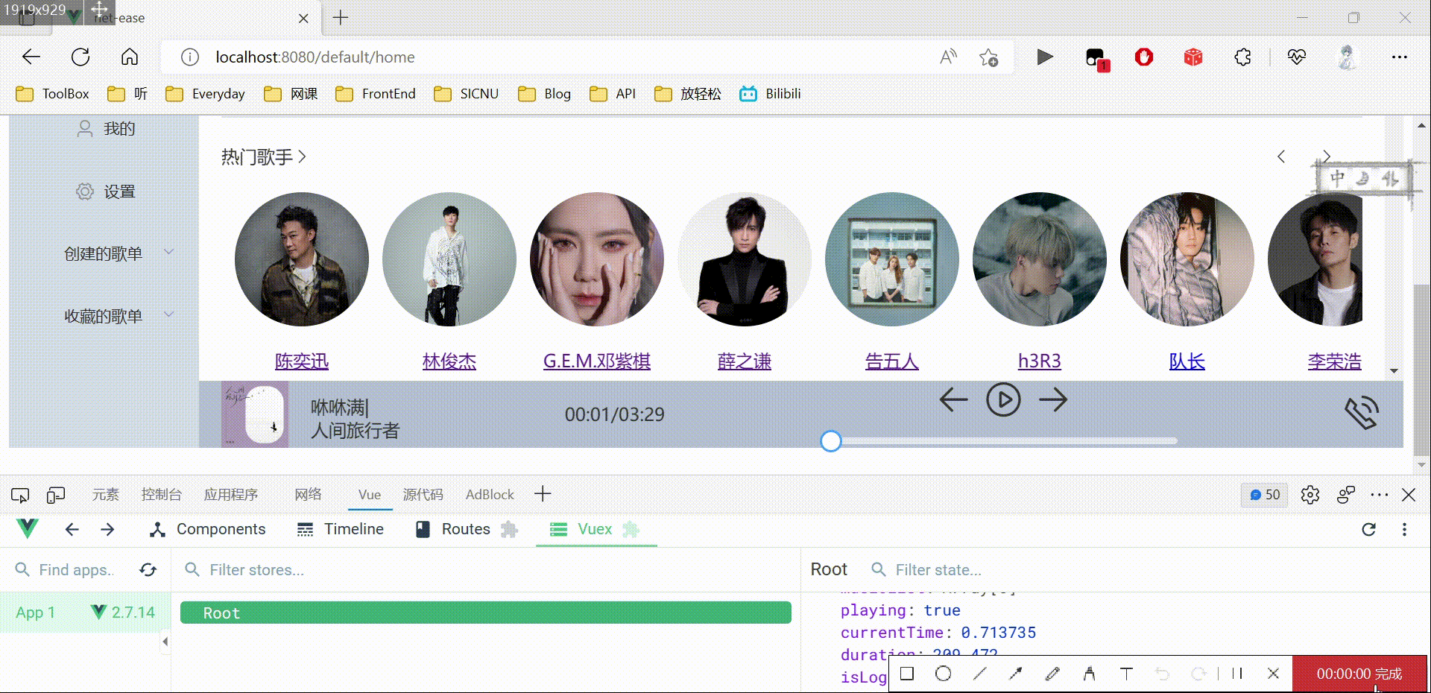Open browser settings and more menu
1431x693 pixels.
(1400, 57)
